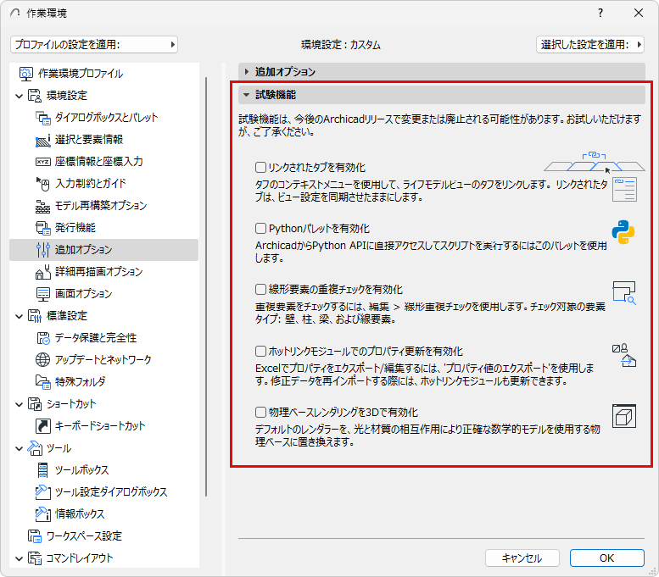Click the 情報ボックス icon

pos(43,514)
